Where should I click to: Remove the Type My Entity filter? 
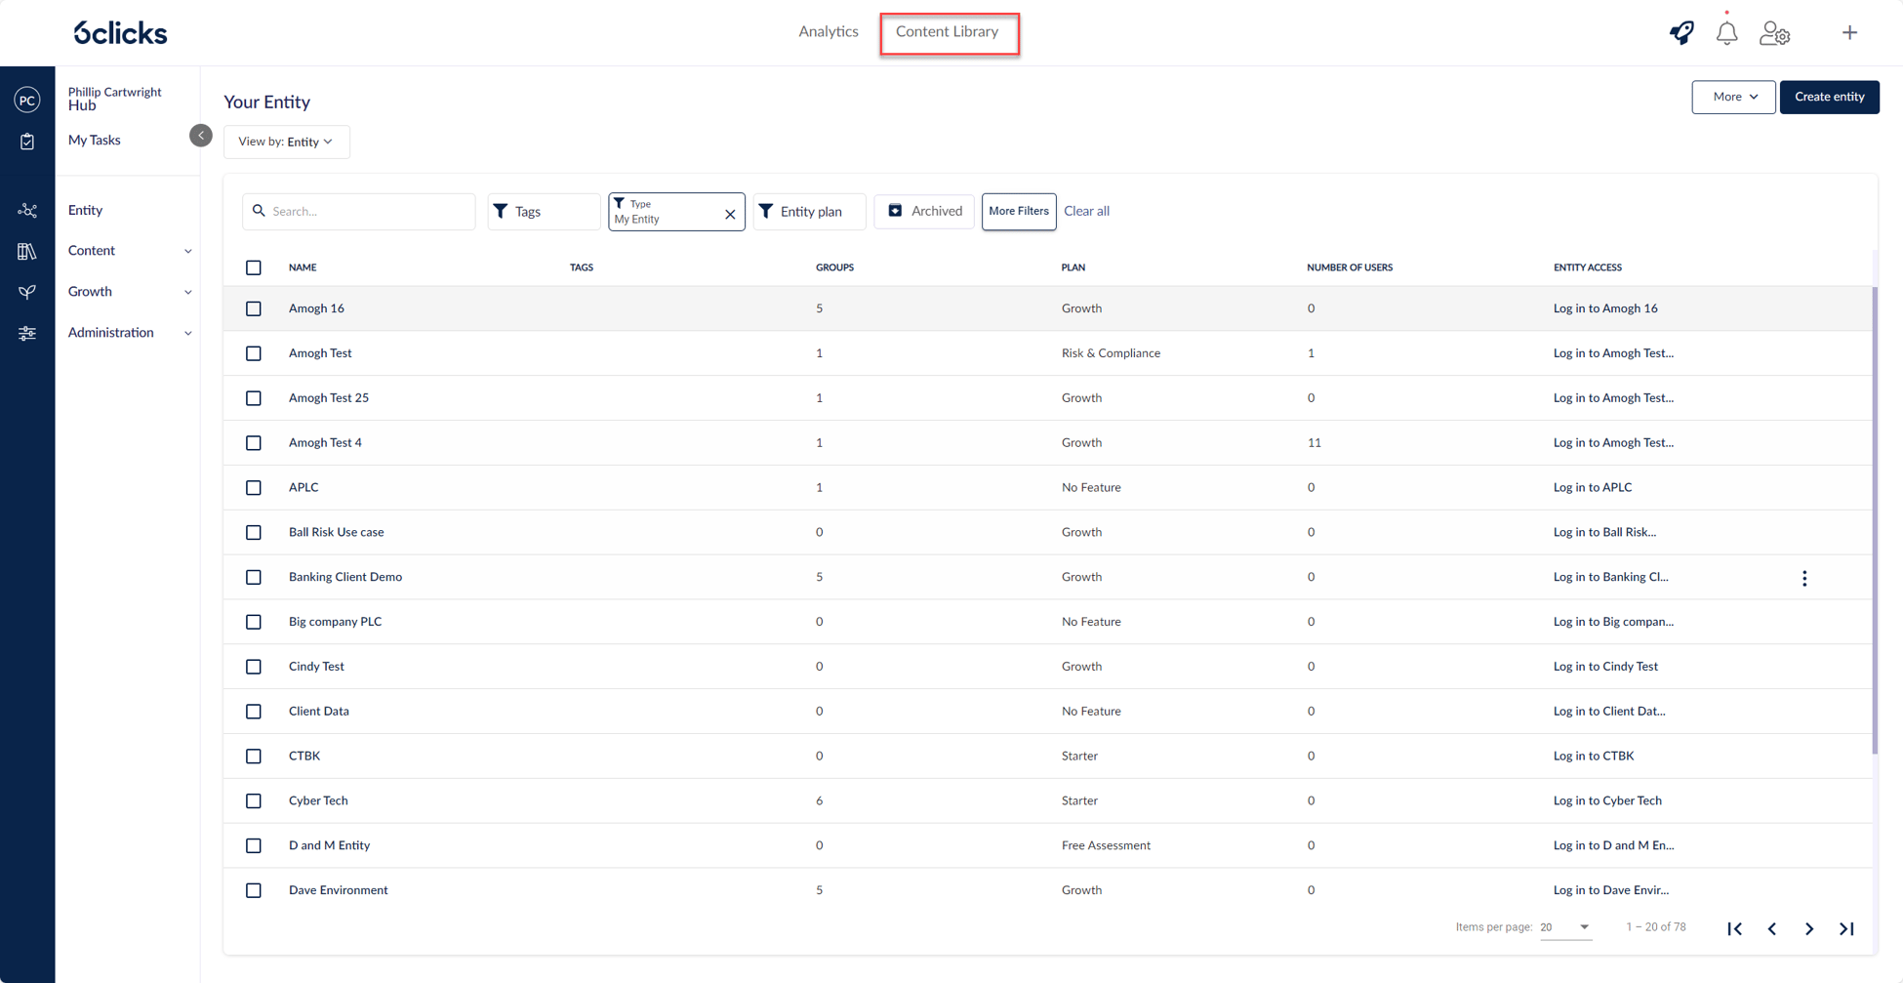point(730,214)
